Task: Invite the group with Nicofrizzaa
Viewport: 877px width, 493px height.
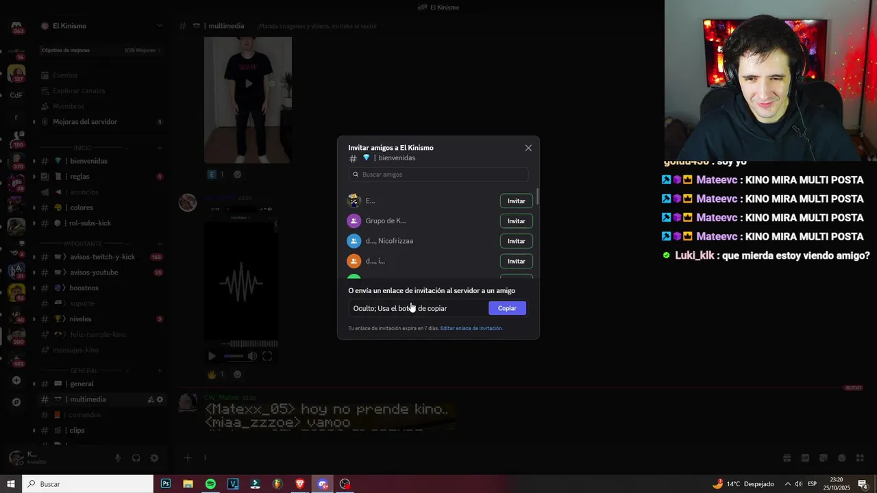Action: 517,241
